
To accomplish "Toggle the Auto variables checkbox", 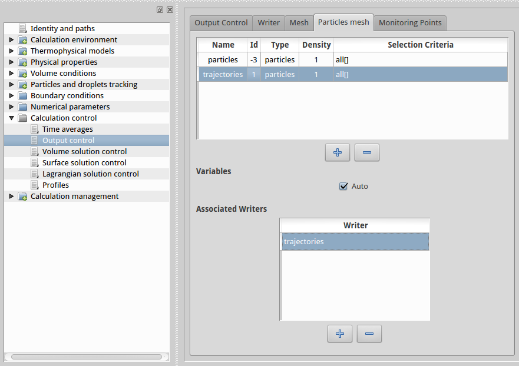I will point(344,187).
